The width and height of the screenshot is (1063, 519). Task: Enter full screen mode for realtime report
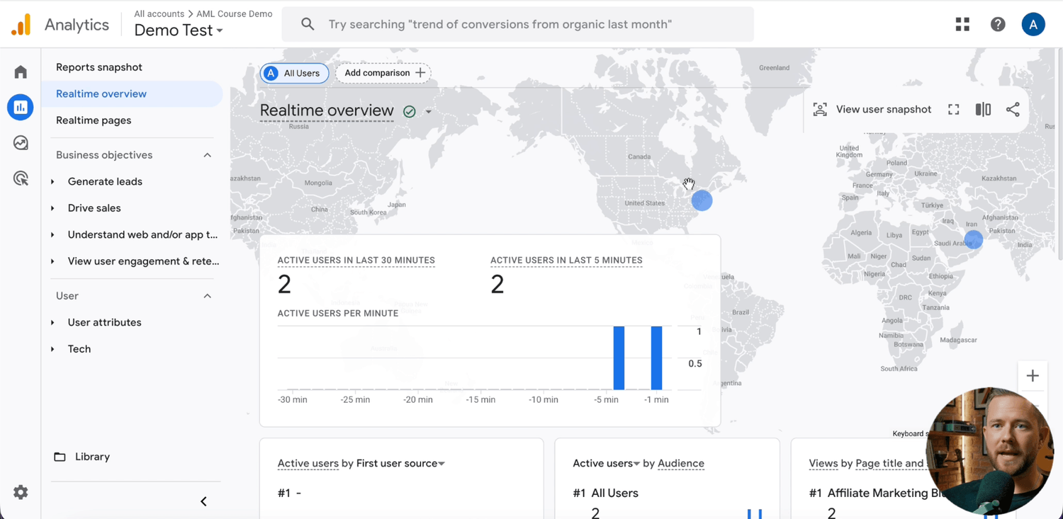pos(954,110)
